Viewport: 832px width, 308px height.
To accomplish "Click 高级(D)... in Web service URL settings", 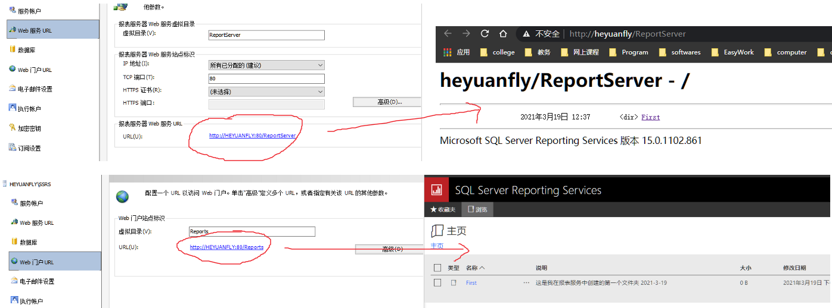I will pos(387,102).
